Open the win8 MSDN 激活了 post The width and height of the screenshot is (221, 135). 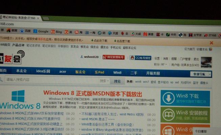(98, 119)
